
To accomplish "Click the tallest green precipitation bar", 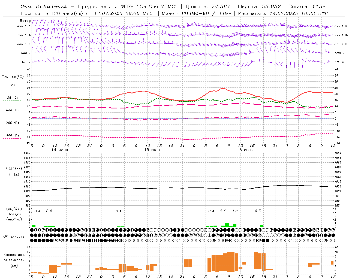I will coord(227,225).
